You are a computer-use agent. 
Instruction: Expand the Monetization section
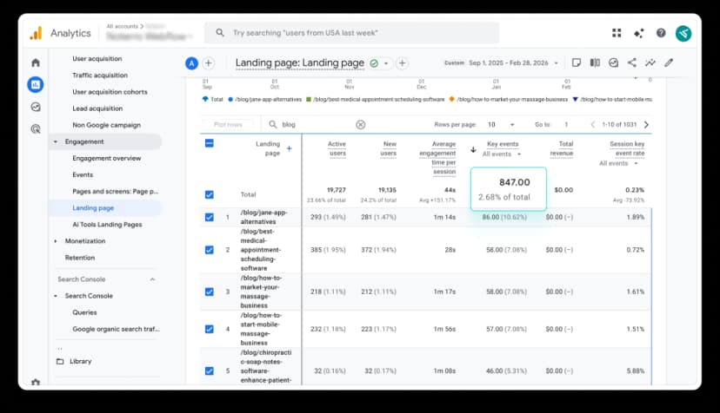pyautogui.click(x=57, y=240)
